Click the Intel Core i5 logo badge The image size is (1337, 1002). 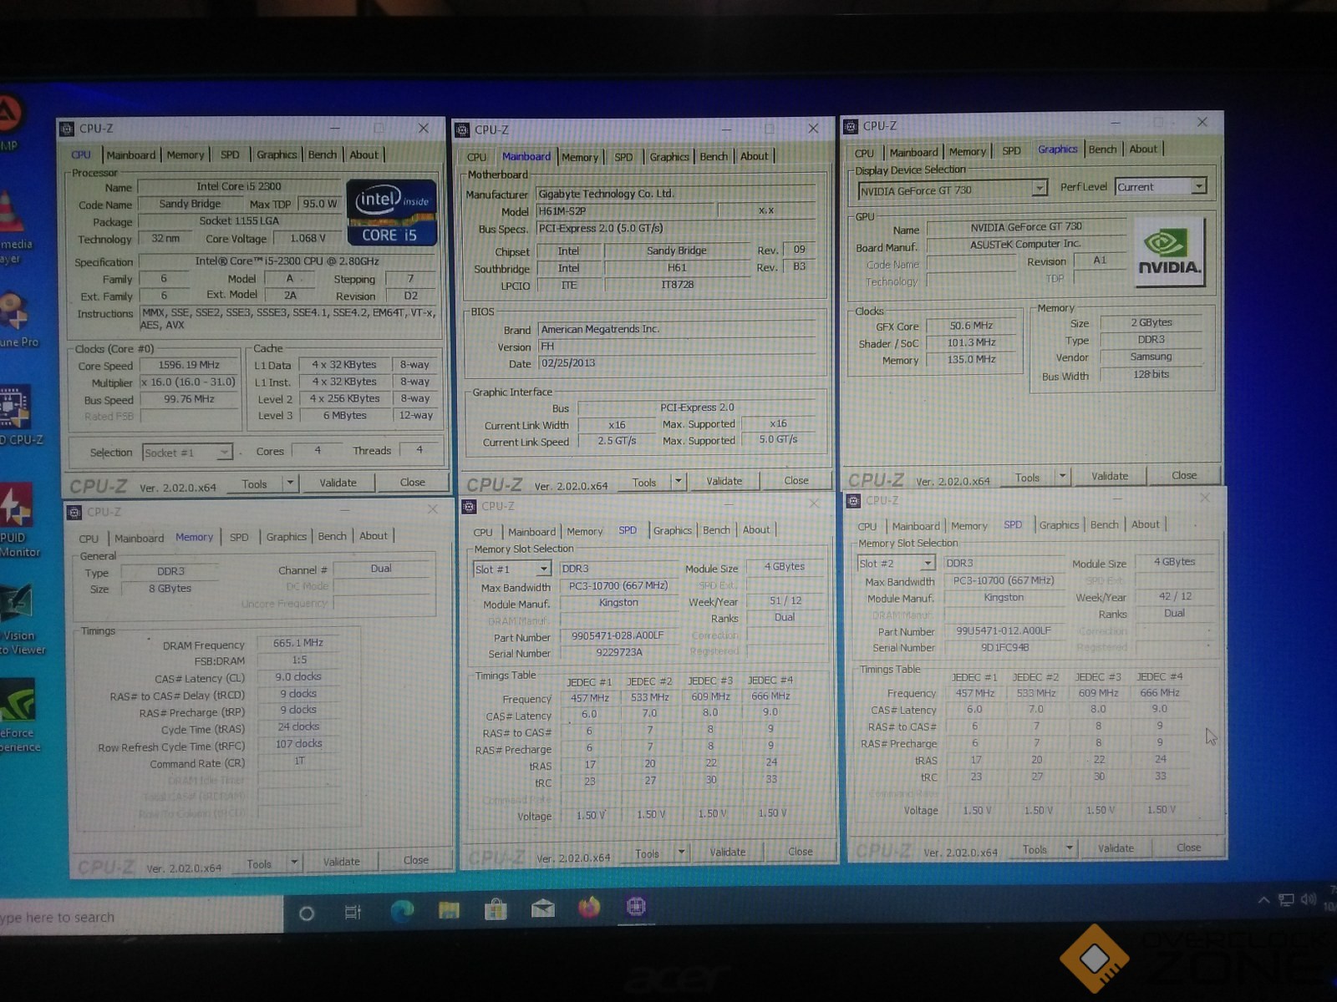click(x=392, y=213)
